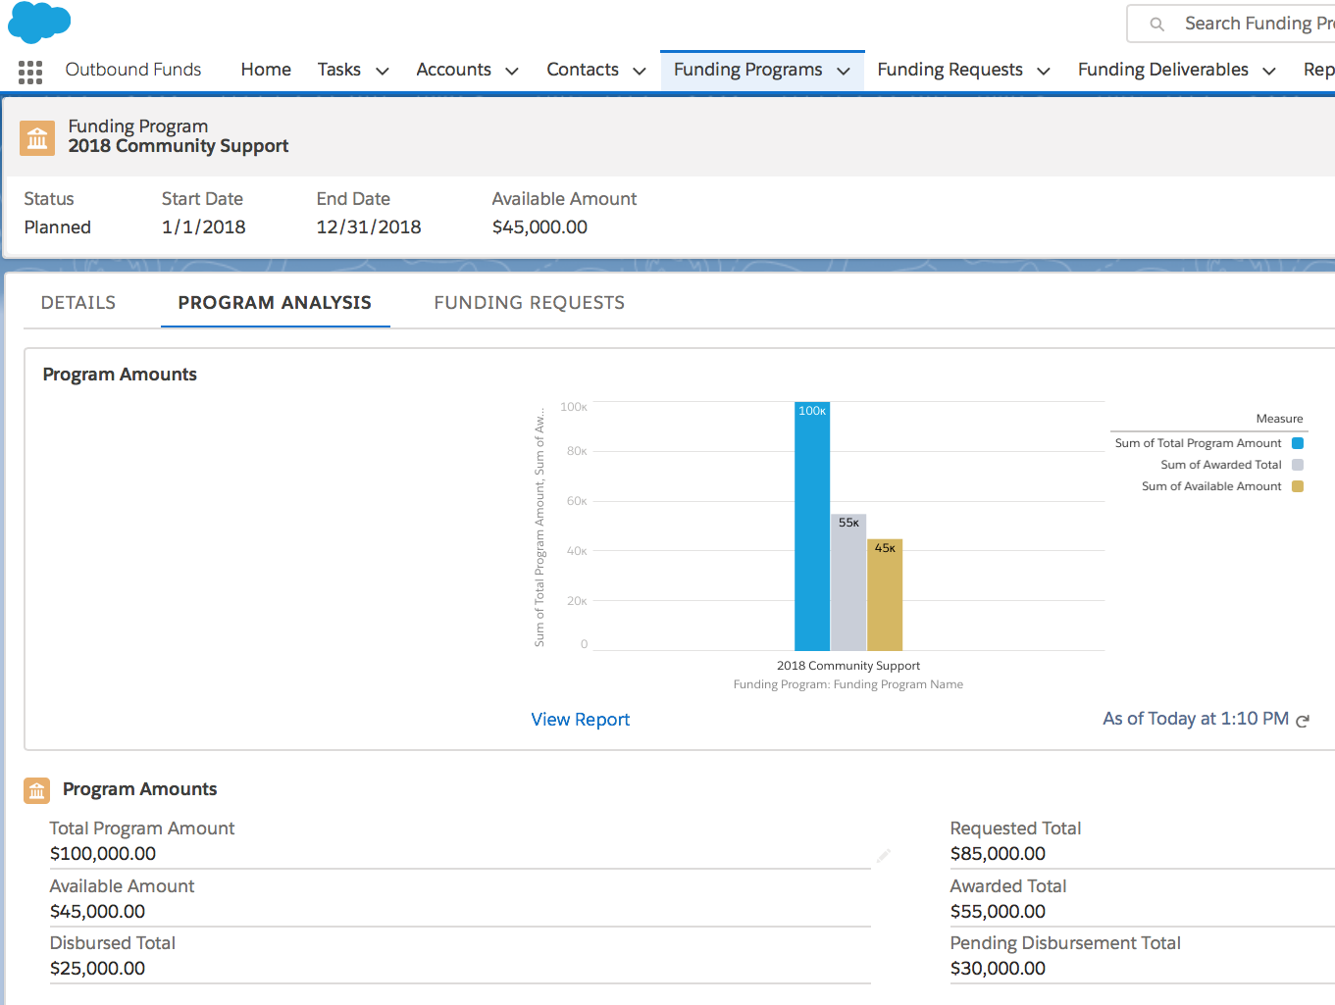This screenshot has width=1335, height=1005.
Task: Click the blue 100k chart bar
Action: (x=812, y=527)
